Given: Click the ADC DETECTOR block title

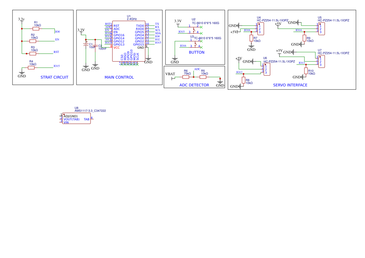Looking at the screenshot, I should [x=195, y=85].
